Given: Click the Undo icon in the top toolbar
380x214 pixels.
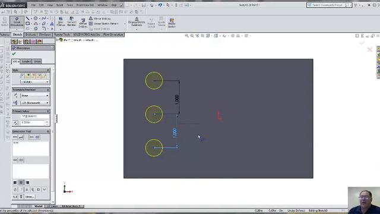Looking at the screenshot, I should [160, 5].
